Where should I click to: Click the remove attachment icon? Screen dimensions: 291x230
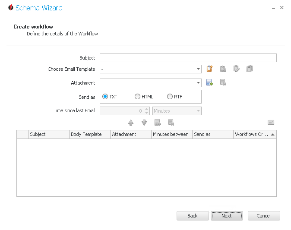pos(223,82)
